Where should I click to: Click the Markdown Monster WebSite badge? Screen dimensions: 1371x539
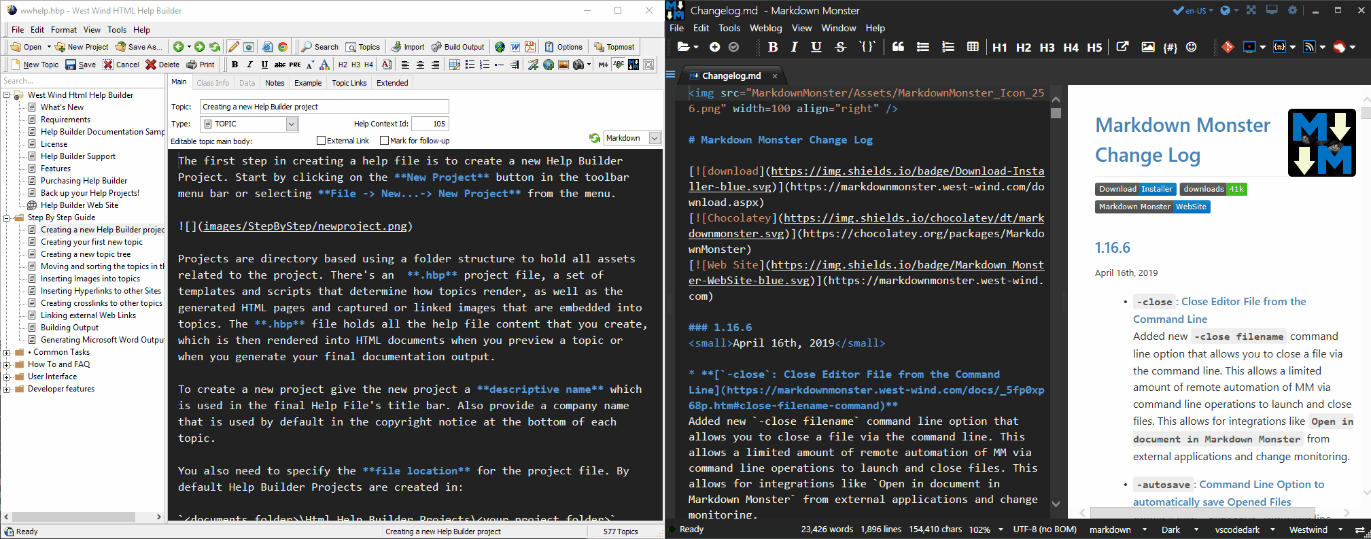(1152, 207)
